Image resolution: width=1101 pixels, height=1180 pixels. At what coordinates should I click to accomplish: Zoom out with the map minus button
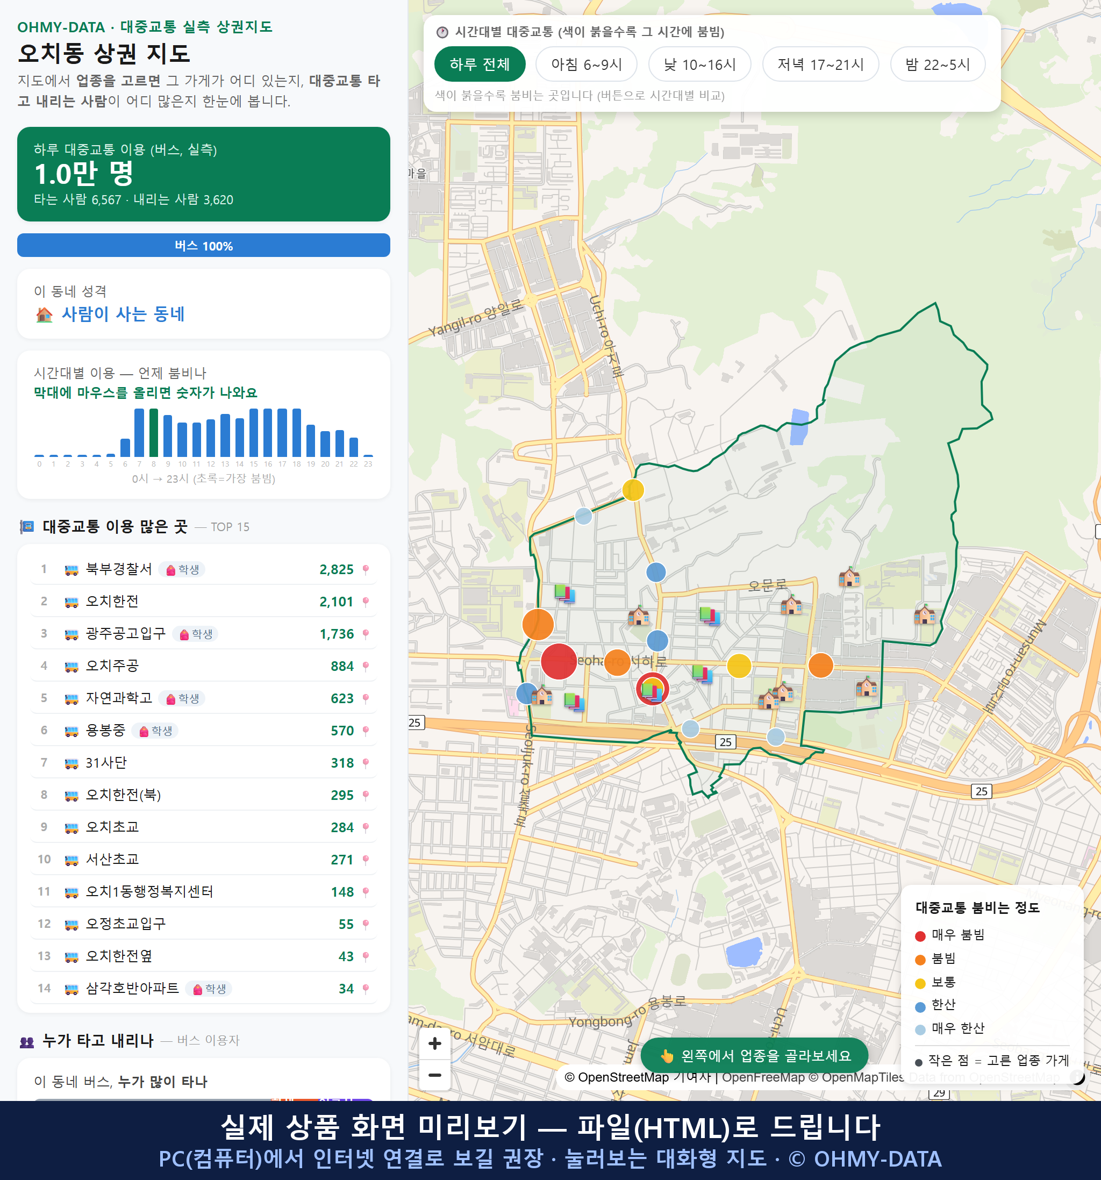tap(434, 1074)
